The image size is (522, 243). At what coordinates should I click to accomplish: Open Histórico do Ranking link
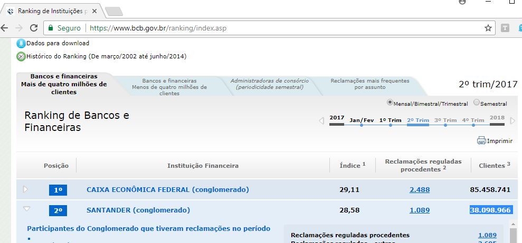(x=107, y=56)
